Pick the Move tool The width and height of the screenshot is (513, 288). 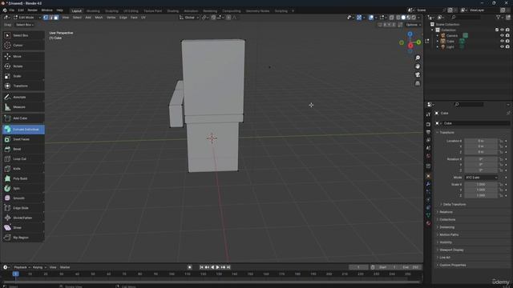click(x=23, y=57)
